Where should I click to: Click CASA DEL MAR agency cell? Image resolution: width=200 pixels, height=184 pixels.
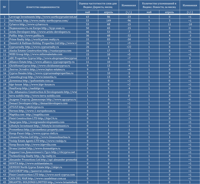pos(43,178)
